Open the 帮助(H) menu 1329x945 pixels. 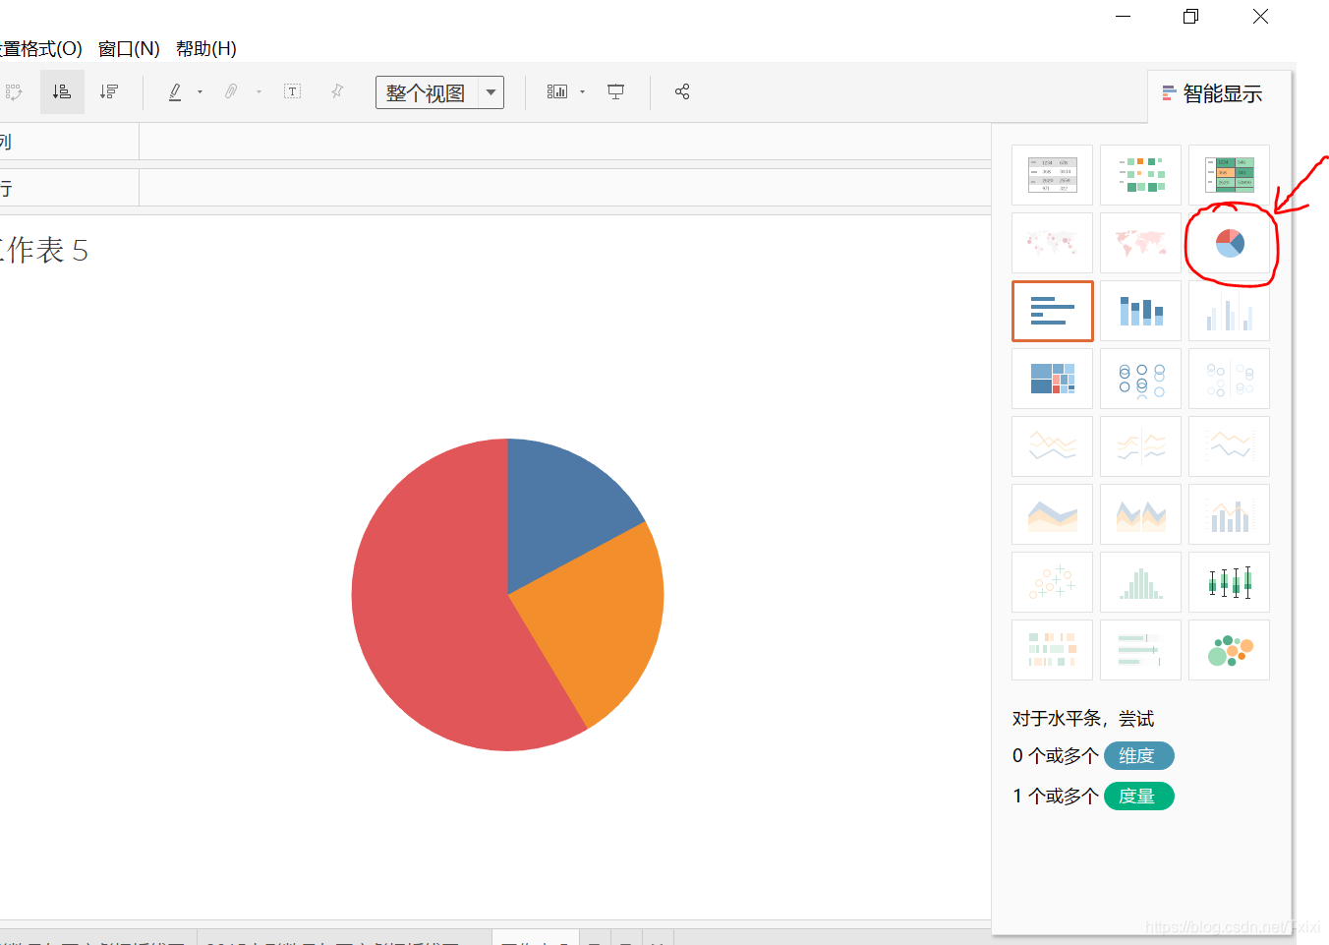point(205,48)
